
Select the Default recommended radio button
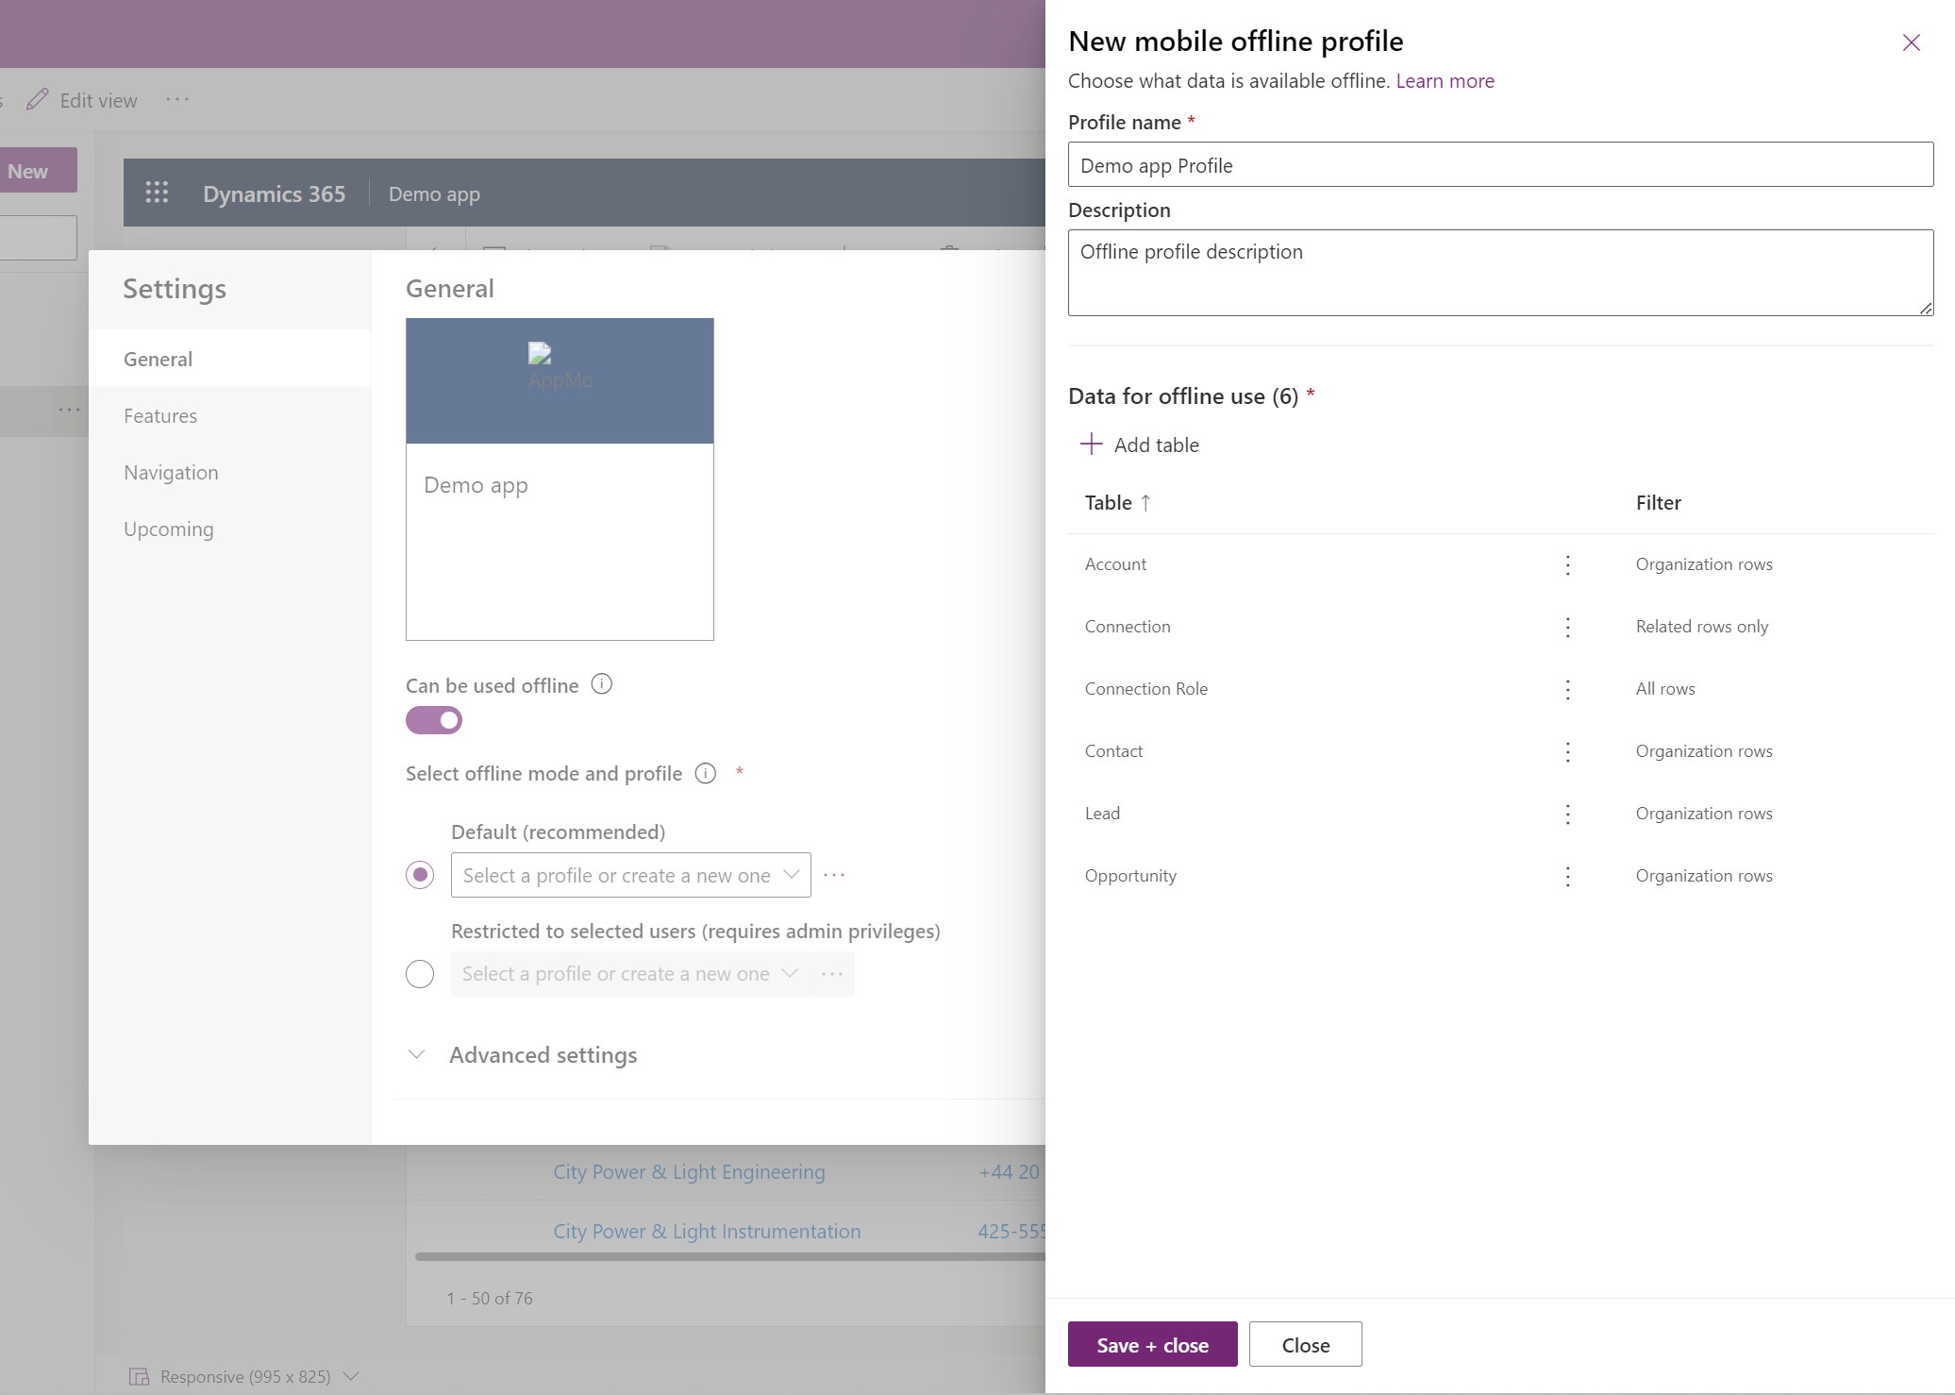[x=421, y=873]
